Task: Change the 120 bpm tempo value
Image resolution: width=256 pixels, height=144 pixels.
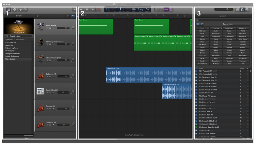Action: [134, 9]
